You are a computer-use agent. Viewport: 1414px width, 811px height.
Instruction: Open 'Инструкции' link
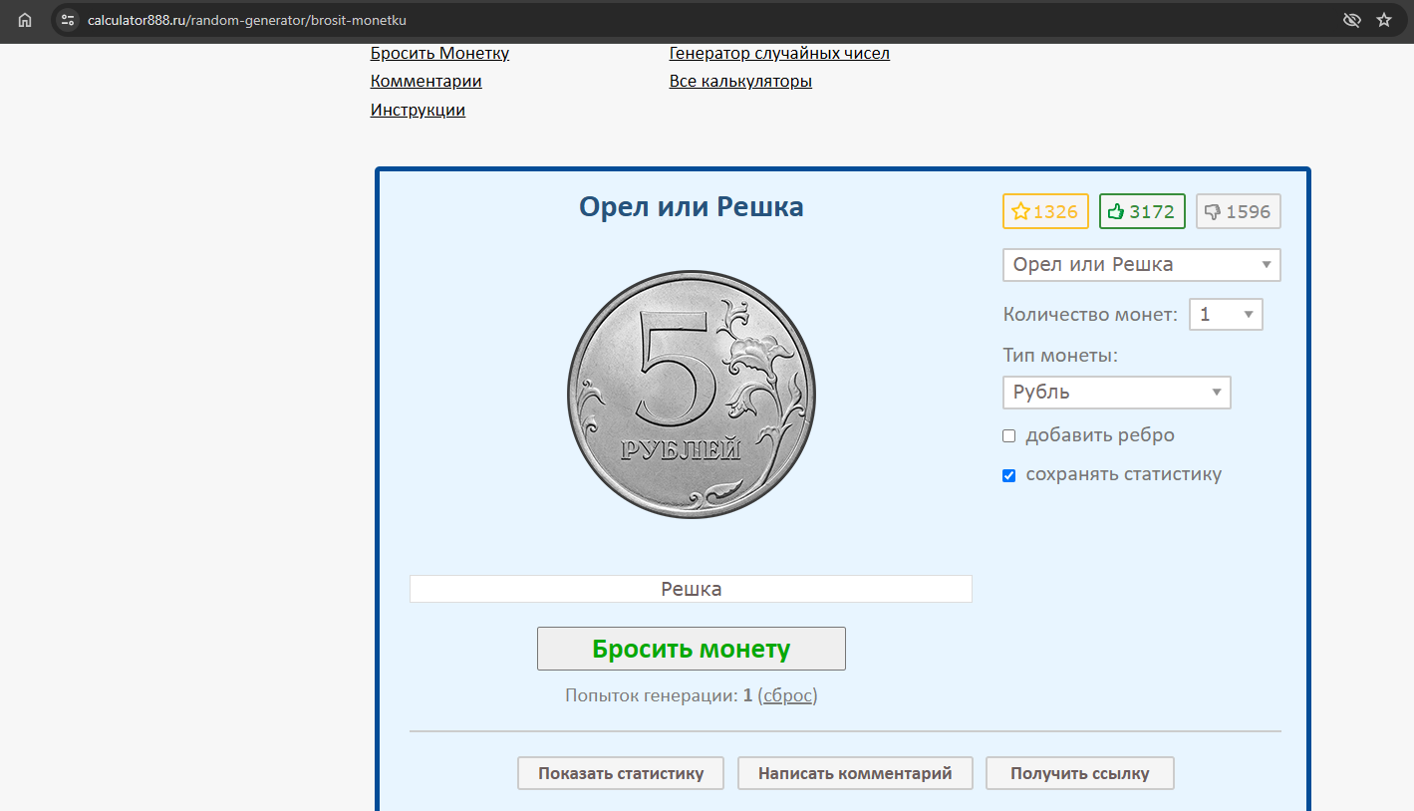pyautogui.click(x=418, y=110)
